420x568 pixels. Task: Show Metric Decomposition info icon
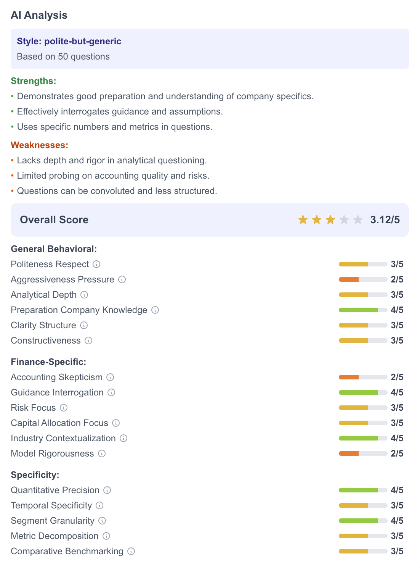click(106, 536)
